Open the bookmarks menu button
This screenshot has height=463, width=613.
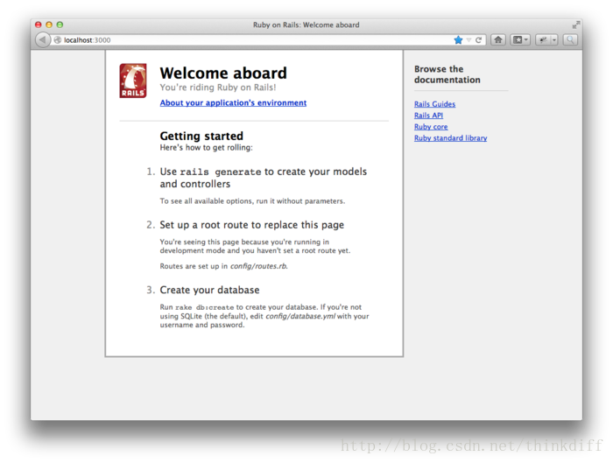tap(520, 40)
